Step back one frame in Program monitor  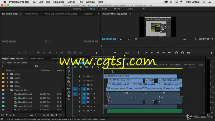152,52
